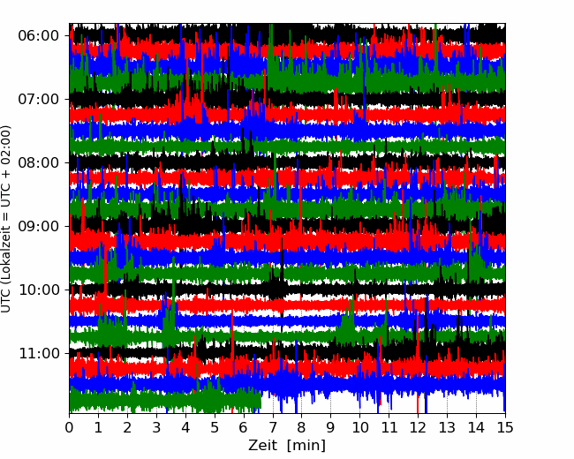The width and height of the screenshot is (574, 459).
Task: Click the x-axis tick label "6"
Action: pos(244,427)
